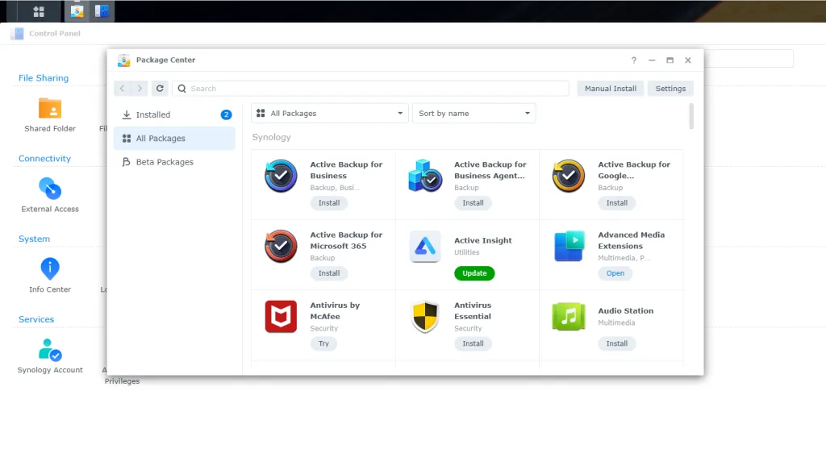The height and width of the screenshot is (449, 826).
Task: Click the Services section heading
Action: [x=35, y=319]
